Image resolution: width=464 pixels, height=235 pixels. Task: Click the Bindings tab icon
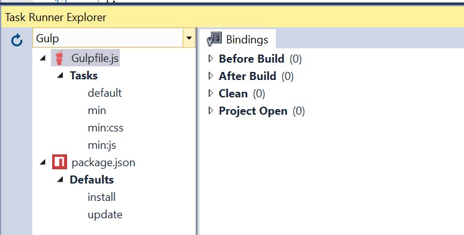click(214, 39)
